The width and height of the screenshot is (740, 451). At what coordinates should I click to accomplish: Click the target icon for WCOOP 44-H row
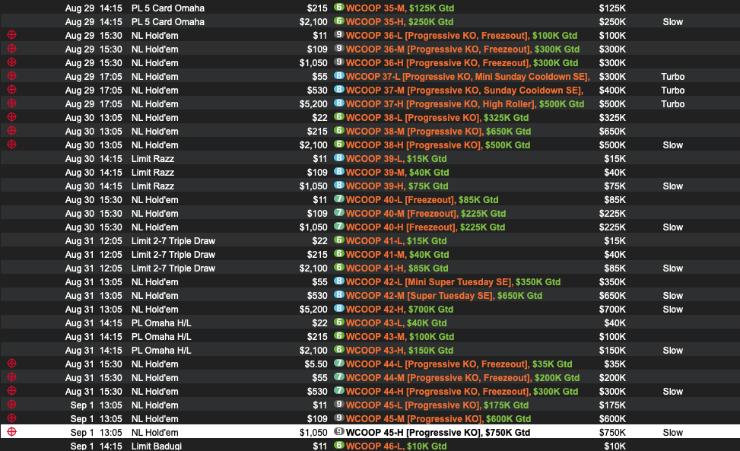point(12,391)
